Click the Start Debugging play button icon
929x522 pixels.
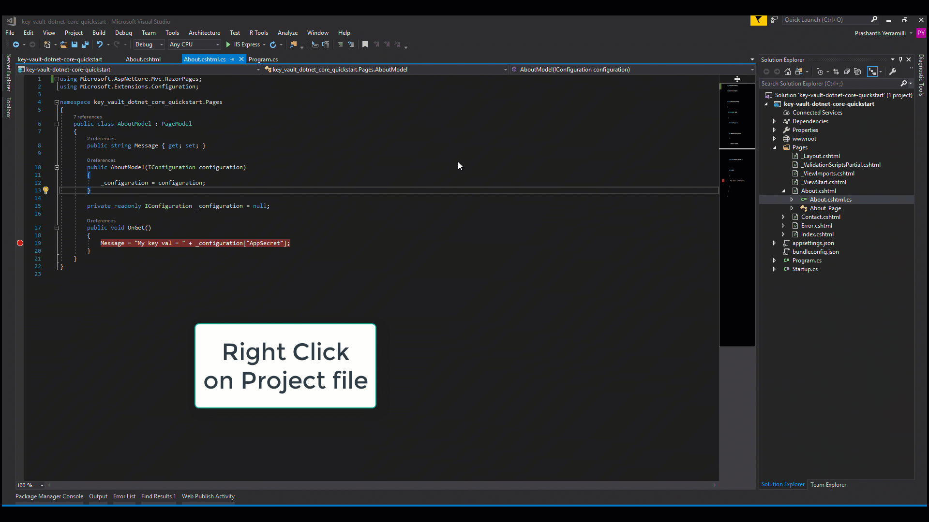[x=228, y=44]
